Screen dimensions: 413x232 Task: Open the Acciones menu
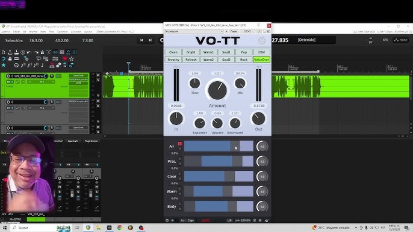pos(76,32)
